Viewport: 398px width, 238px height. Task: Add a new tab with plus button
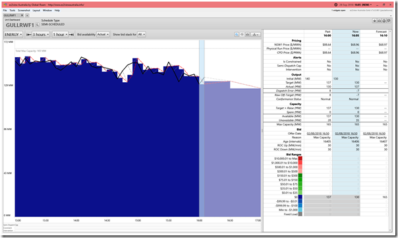click(x=27, y=15)
